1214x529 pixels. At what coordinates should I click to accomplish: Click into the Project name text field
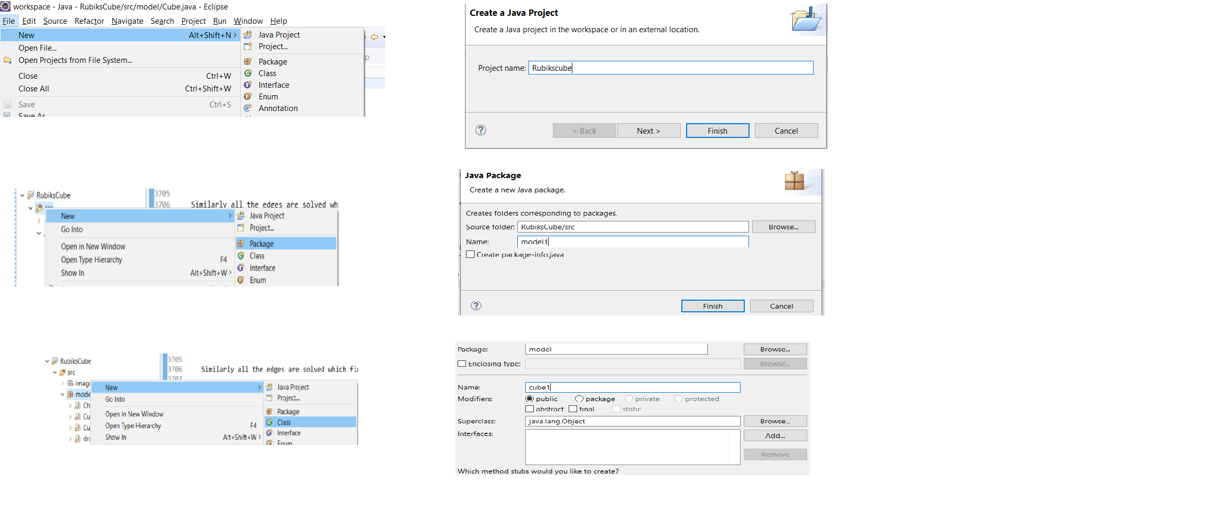tap(670, 68)
